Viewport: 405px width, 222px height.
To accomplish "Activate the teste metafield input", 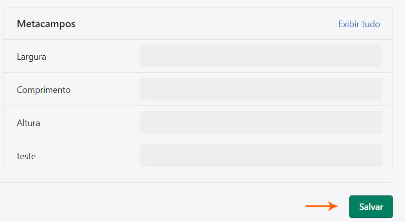I will click(x=261, y=156).
